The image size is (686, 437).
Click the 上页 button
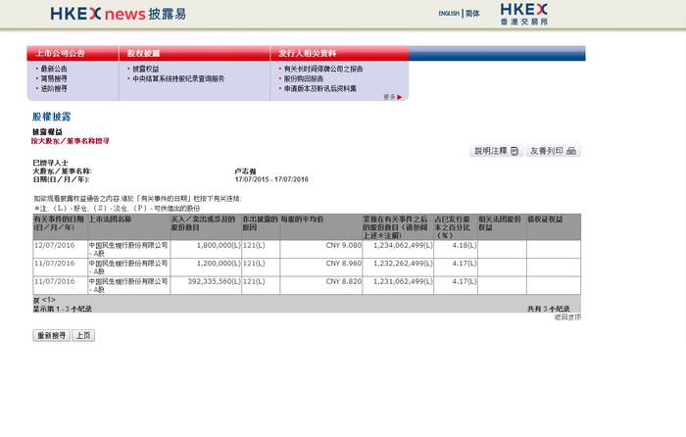[83, 335]
